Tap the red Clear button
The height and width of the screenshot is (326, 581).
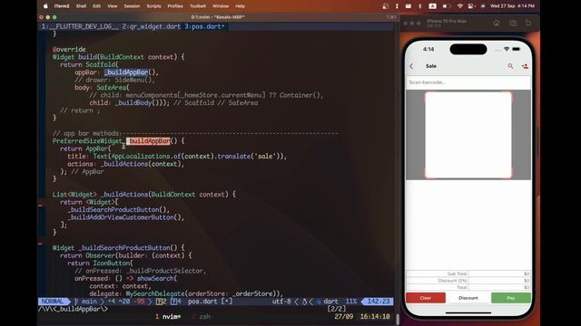click(426, 298)
